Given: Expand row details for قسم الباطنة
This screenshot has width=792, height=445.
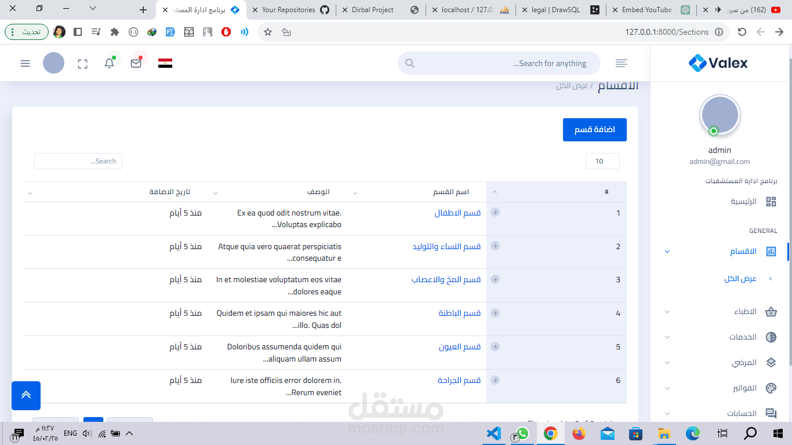Looking at the screenshot, I should (495, 313).
